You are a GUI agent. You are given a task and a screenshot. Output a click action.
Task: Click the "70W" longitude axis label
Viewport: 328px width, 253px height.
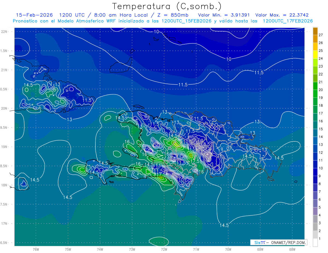click(228, 249)
